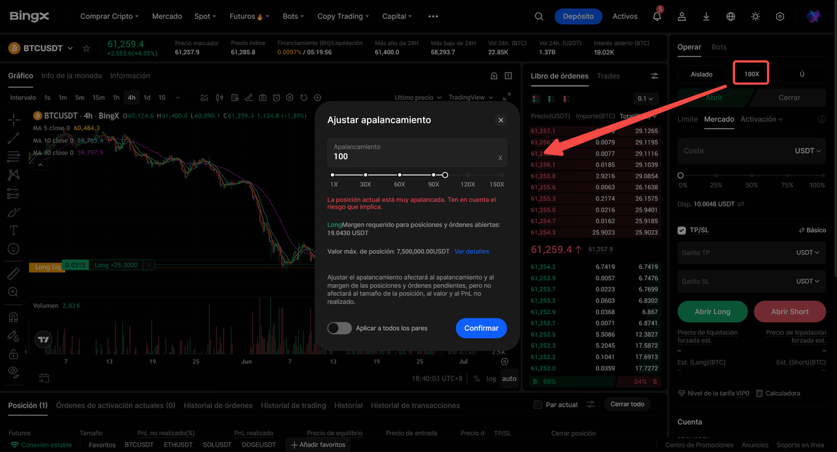Open the language globe icon
Screen dimensions: 837x452
(731, 16)
